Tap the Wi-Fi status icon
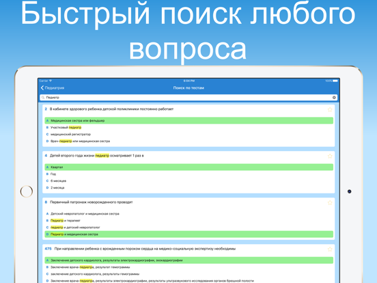This screenshot has height=283, width=377. [x=51, y=81]
